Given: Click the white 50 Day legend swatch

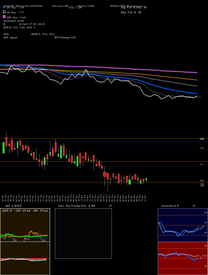Looking at the screenshot, I should click(4, 12).
